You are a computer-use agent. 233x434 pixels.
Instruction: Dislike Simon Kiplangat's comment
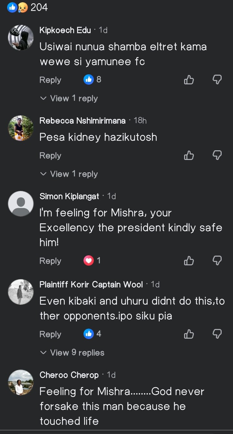point(217,260)
